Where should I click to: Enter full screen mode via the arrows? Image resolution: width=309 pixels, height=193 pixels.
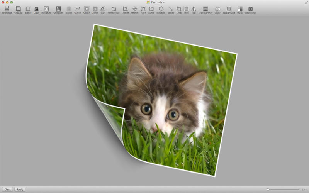(306, 2)
